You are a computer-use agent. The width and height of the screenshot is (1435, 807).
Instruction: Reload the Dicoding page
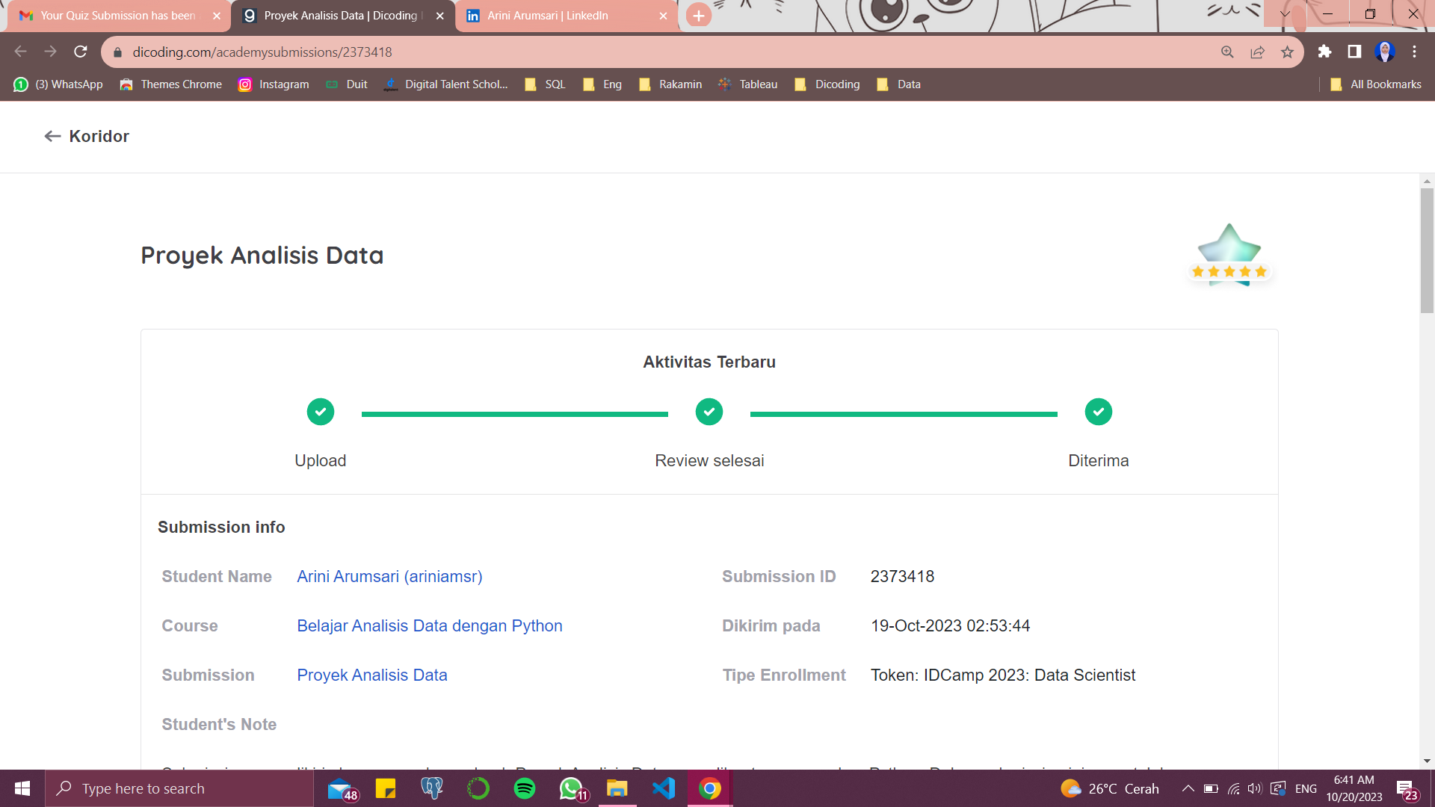pyautogui.click(x=81, y=52)
